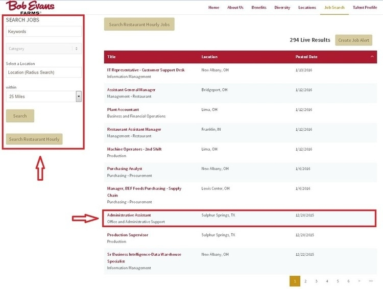
Task: Open the Restaurant Assistant Manager job
Action: [x=134, y=129]
